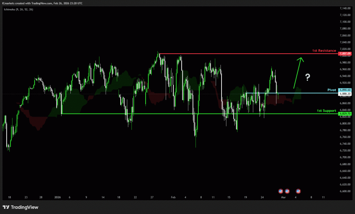Click the 1st Resistance text label
355x214 pixels.
[324, 51]
